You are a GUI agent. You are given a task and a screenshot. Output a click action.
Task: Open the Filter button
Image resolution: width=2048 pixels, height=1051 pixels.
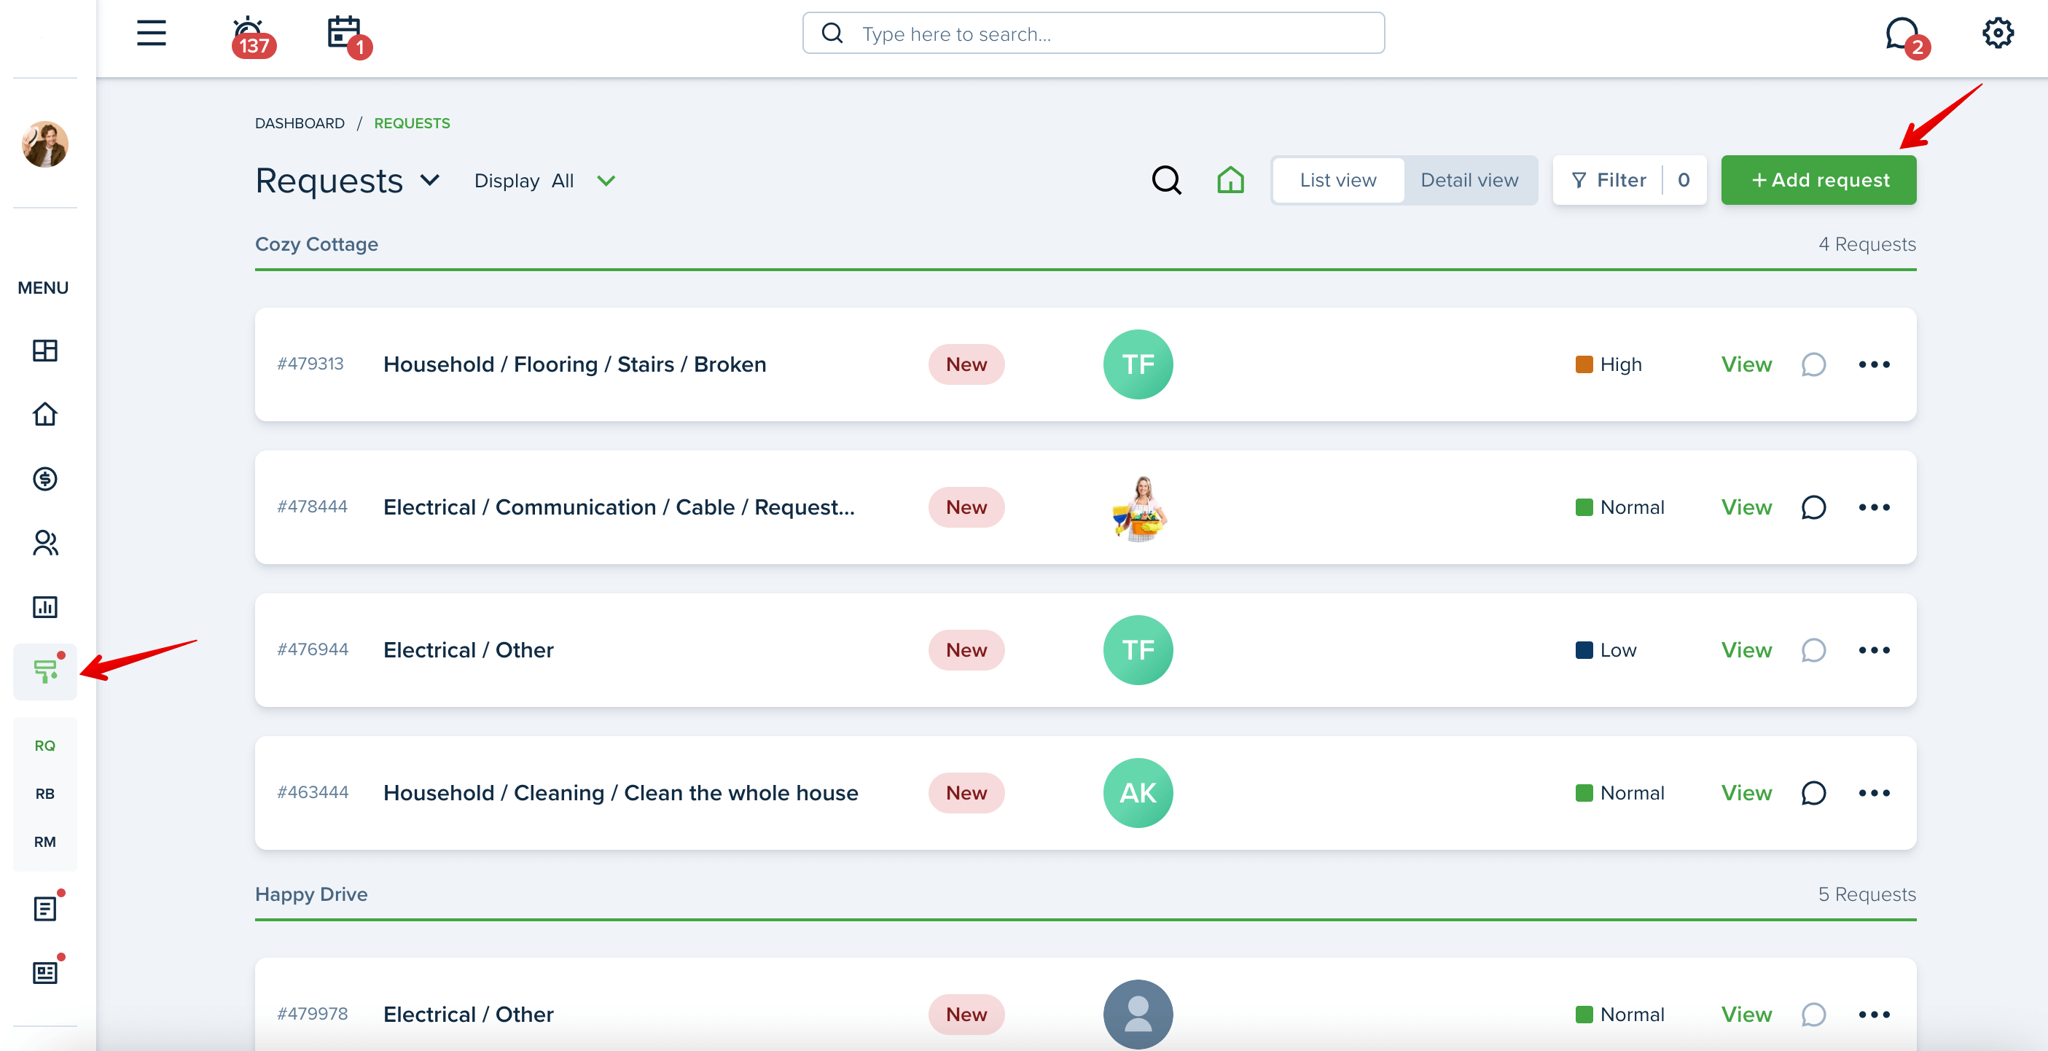(x=1629, y=181)
